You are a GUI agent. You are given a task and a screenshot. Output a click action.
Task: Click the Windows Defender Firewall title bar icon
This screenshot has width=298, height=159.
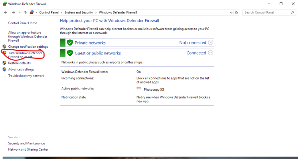tap(5, 4)
